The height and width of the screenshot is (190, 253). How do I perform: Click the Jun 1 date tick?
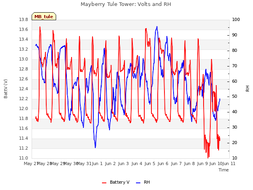coord(97,164)
